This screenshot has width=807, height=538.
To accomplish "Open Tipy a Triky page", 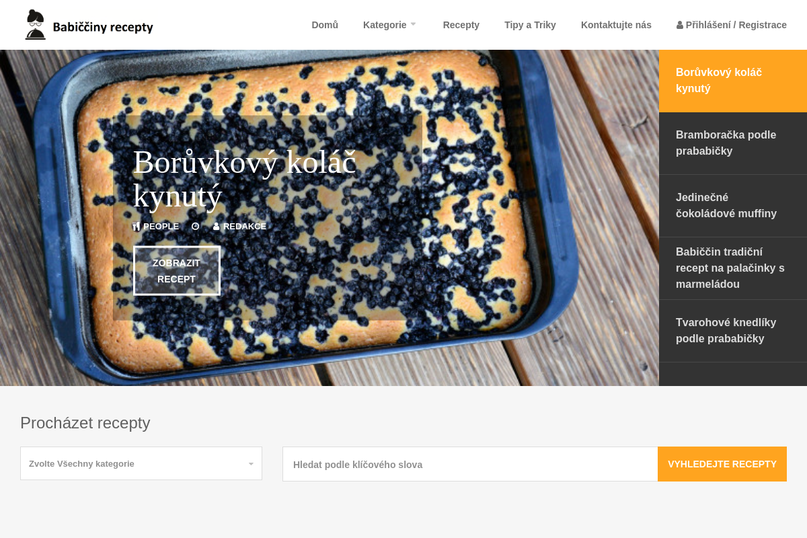I will coord(530,25).
